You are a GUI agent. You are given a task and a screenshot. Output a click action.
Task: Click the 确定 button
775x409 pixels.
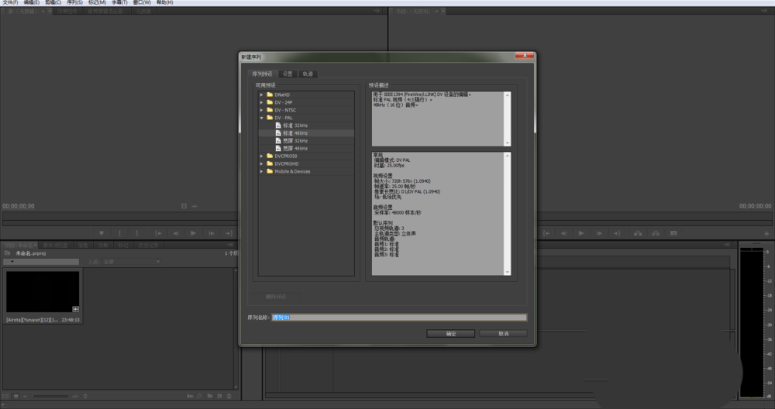[x=451, y=334]
